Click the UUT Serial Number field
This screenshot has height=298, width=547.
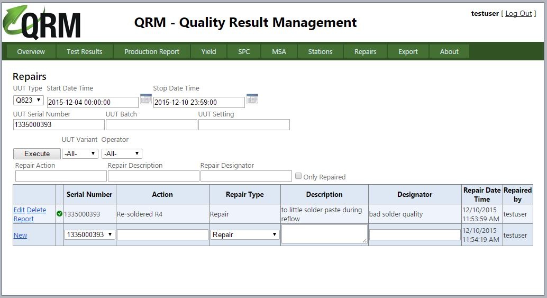click(59, 124)
